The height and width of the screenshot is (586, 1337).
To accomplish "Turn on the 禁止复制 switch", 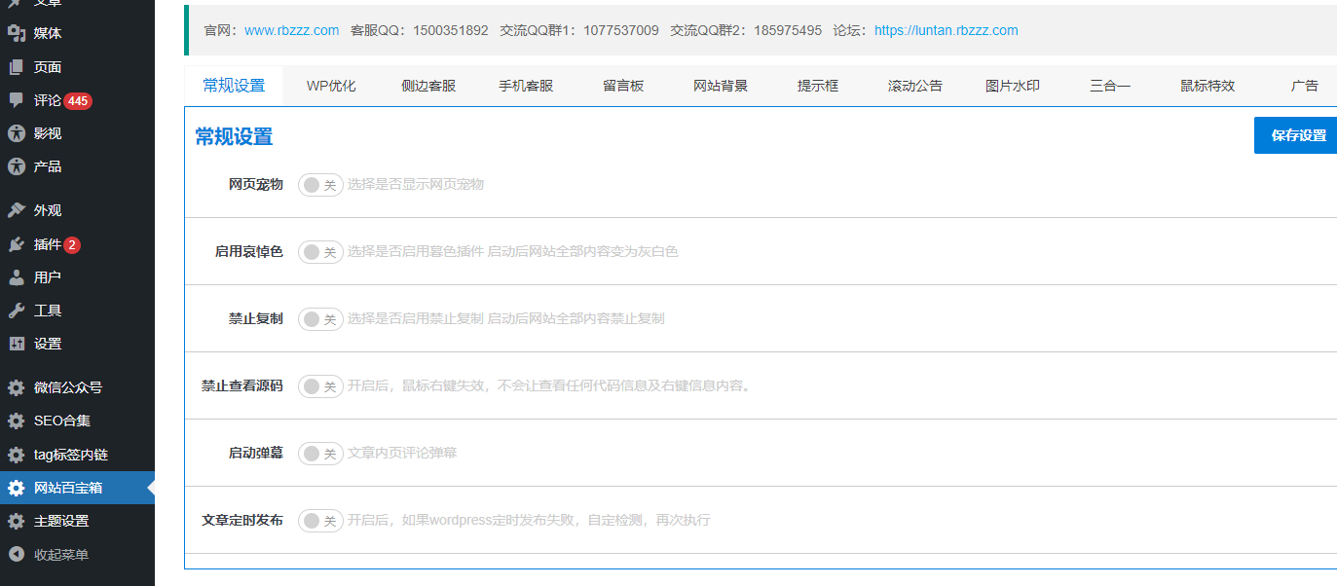I will click(x=320, y=319).
